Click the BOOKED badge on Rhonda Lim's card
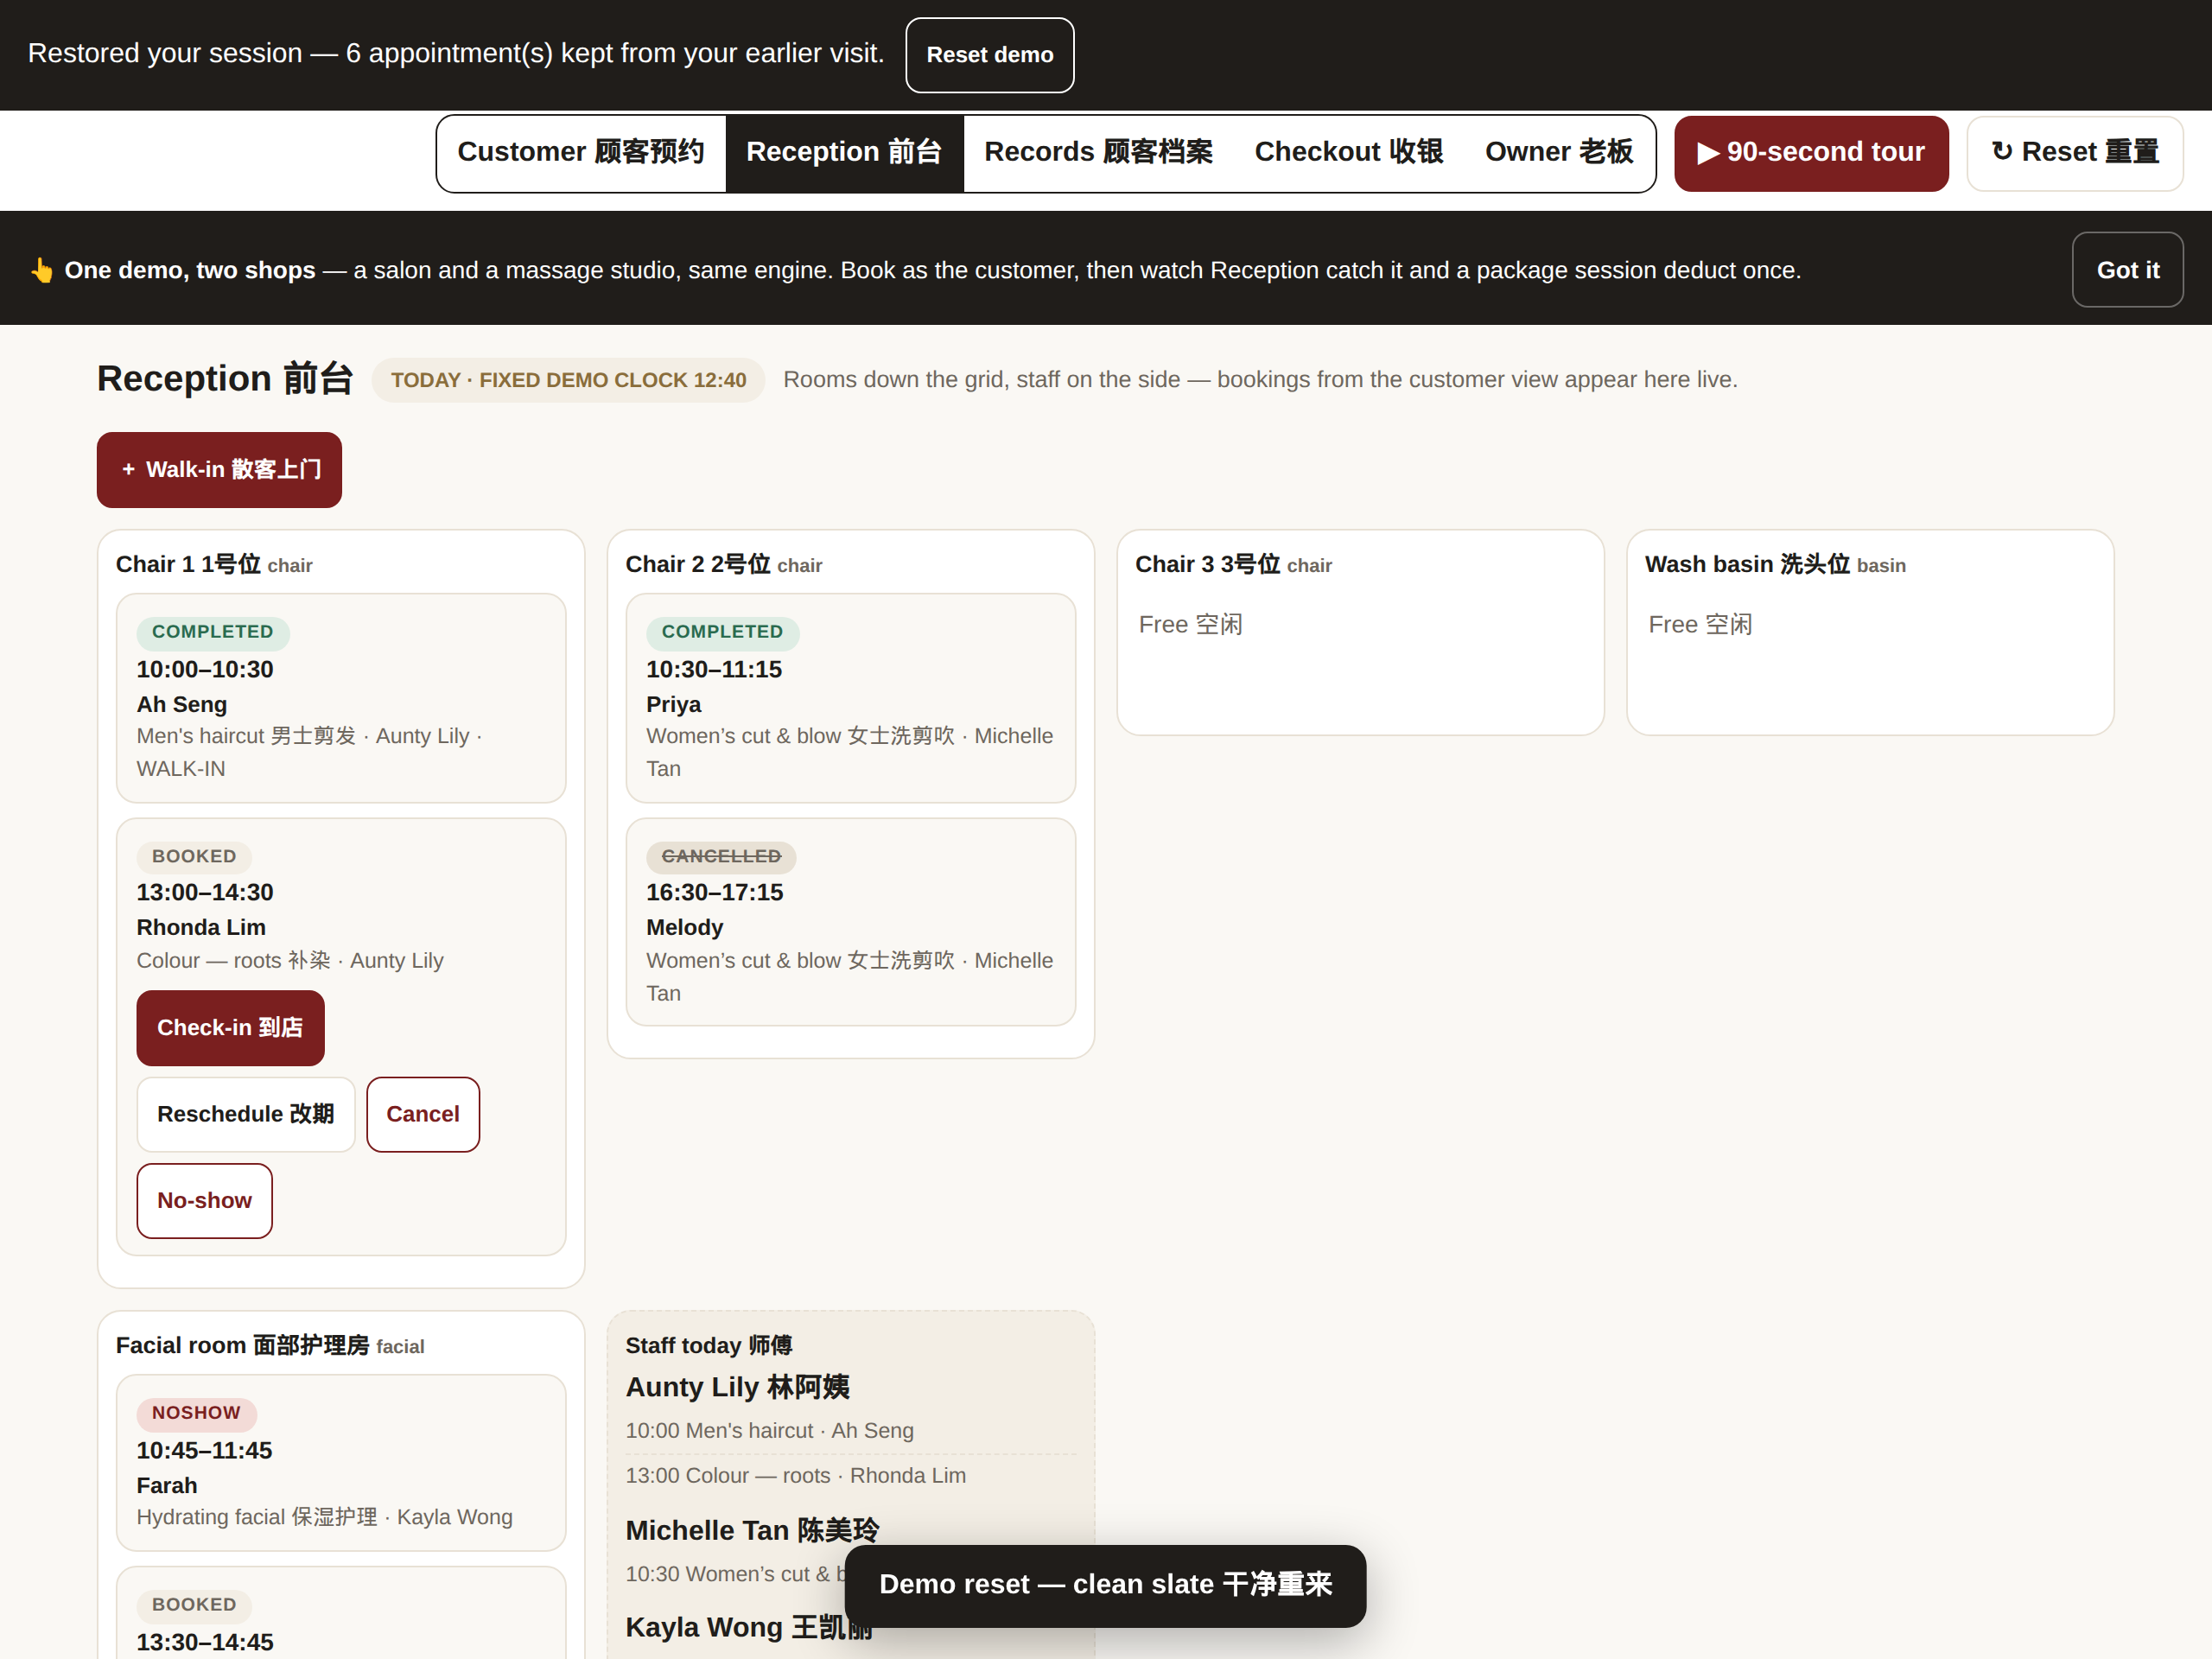The image size is (2212, 1659). 194,857
